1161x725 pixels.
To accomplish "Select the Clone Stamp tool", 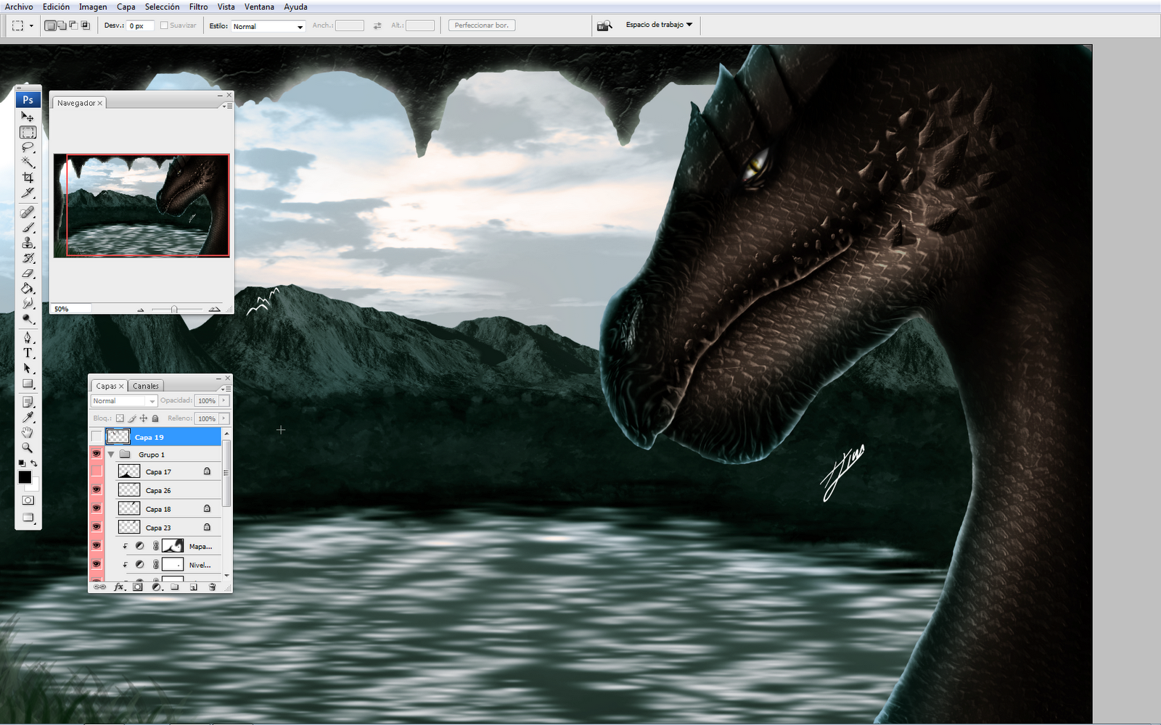I will 28,243.
